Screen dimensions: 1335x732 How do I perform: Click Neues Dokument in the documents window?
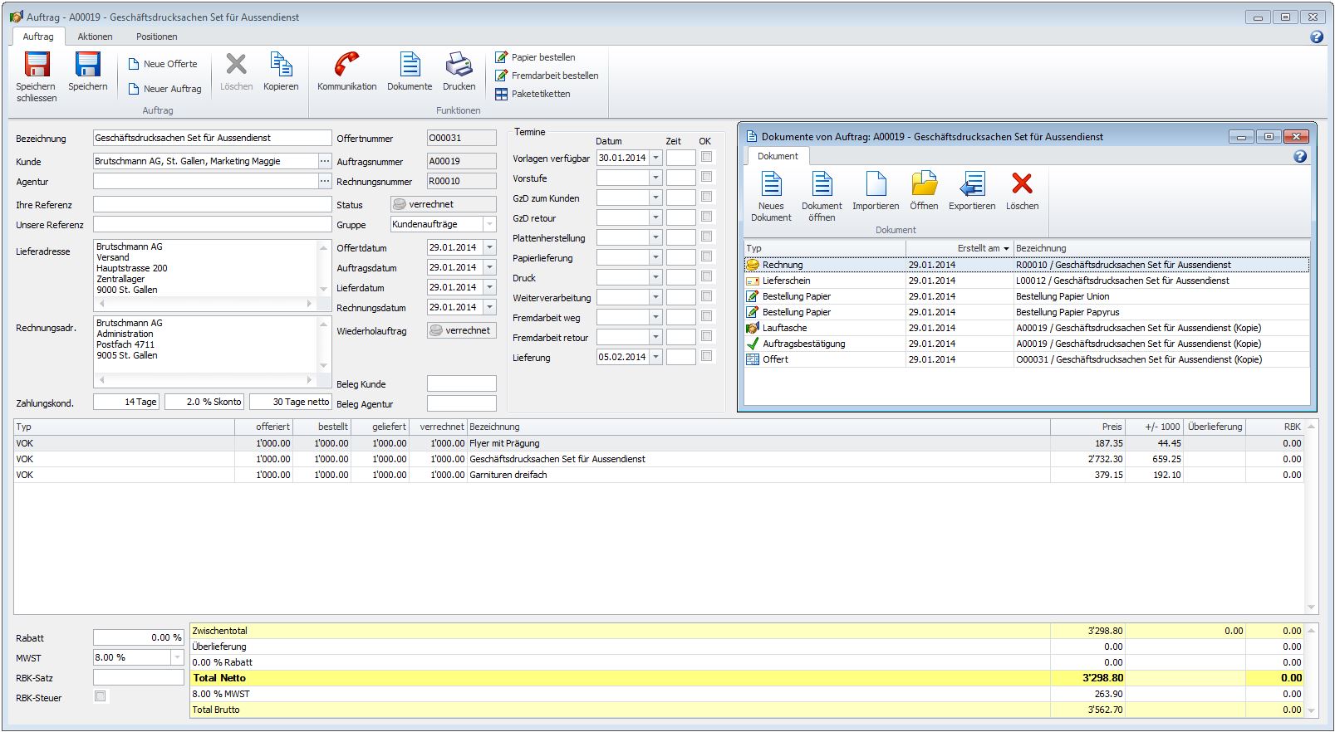[771, 185]
